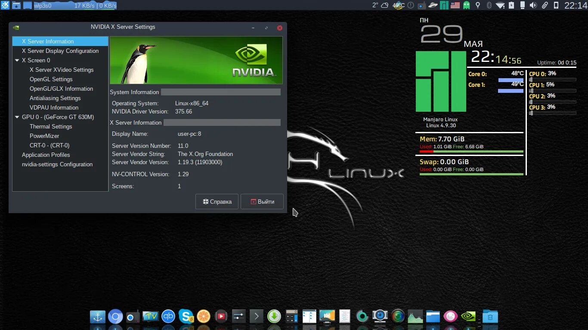Click the Bluetooth tray icon
The height and width of the screenshot is (330, 588).
tap(489, 5)
